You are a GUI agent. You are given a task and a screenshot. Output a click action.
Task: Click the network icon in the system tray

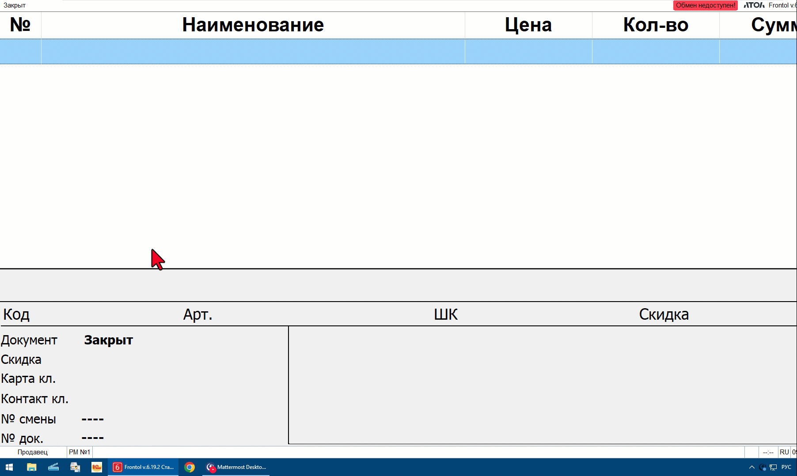773,467
